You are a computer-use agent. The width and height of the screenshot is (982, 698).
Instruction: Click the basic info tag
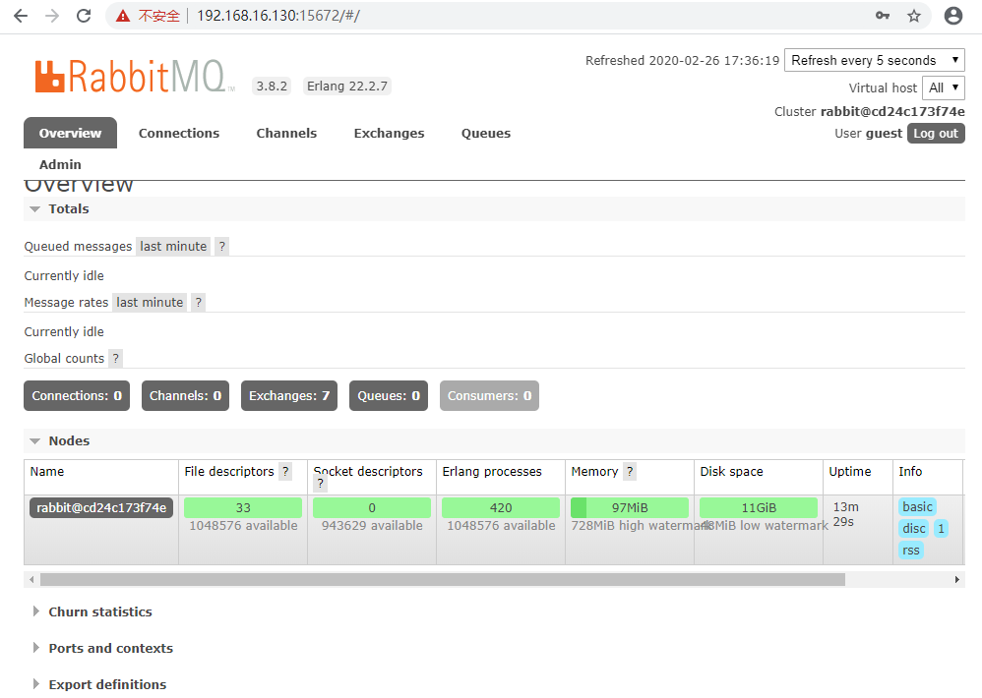tap(917, 506)
